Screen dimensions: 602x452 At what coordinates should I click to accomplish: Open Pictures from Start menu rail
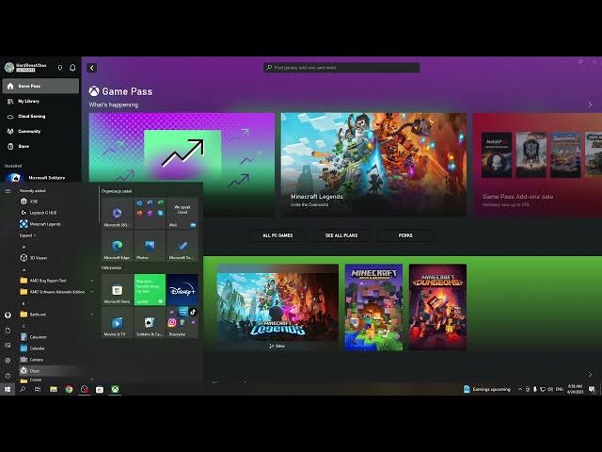(8, 346)
